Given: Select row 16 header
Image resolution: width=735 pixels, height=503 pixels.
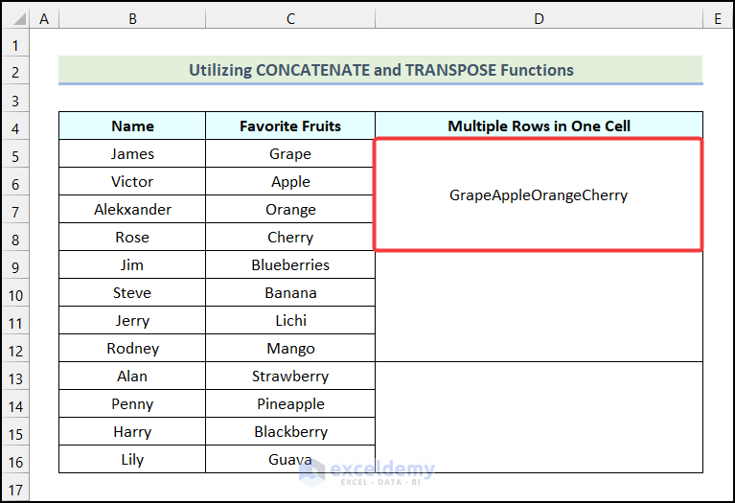Looking at the screenshot, I should 15,459.
